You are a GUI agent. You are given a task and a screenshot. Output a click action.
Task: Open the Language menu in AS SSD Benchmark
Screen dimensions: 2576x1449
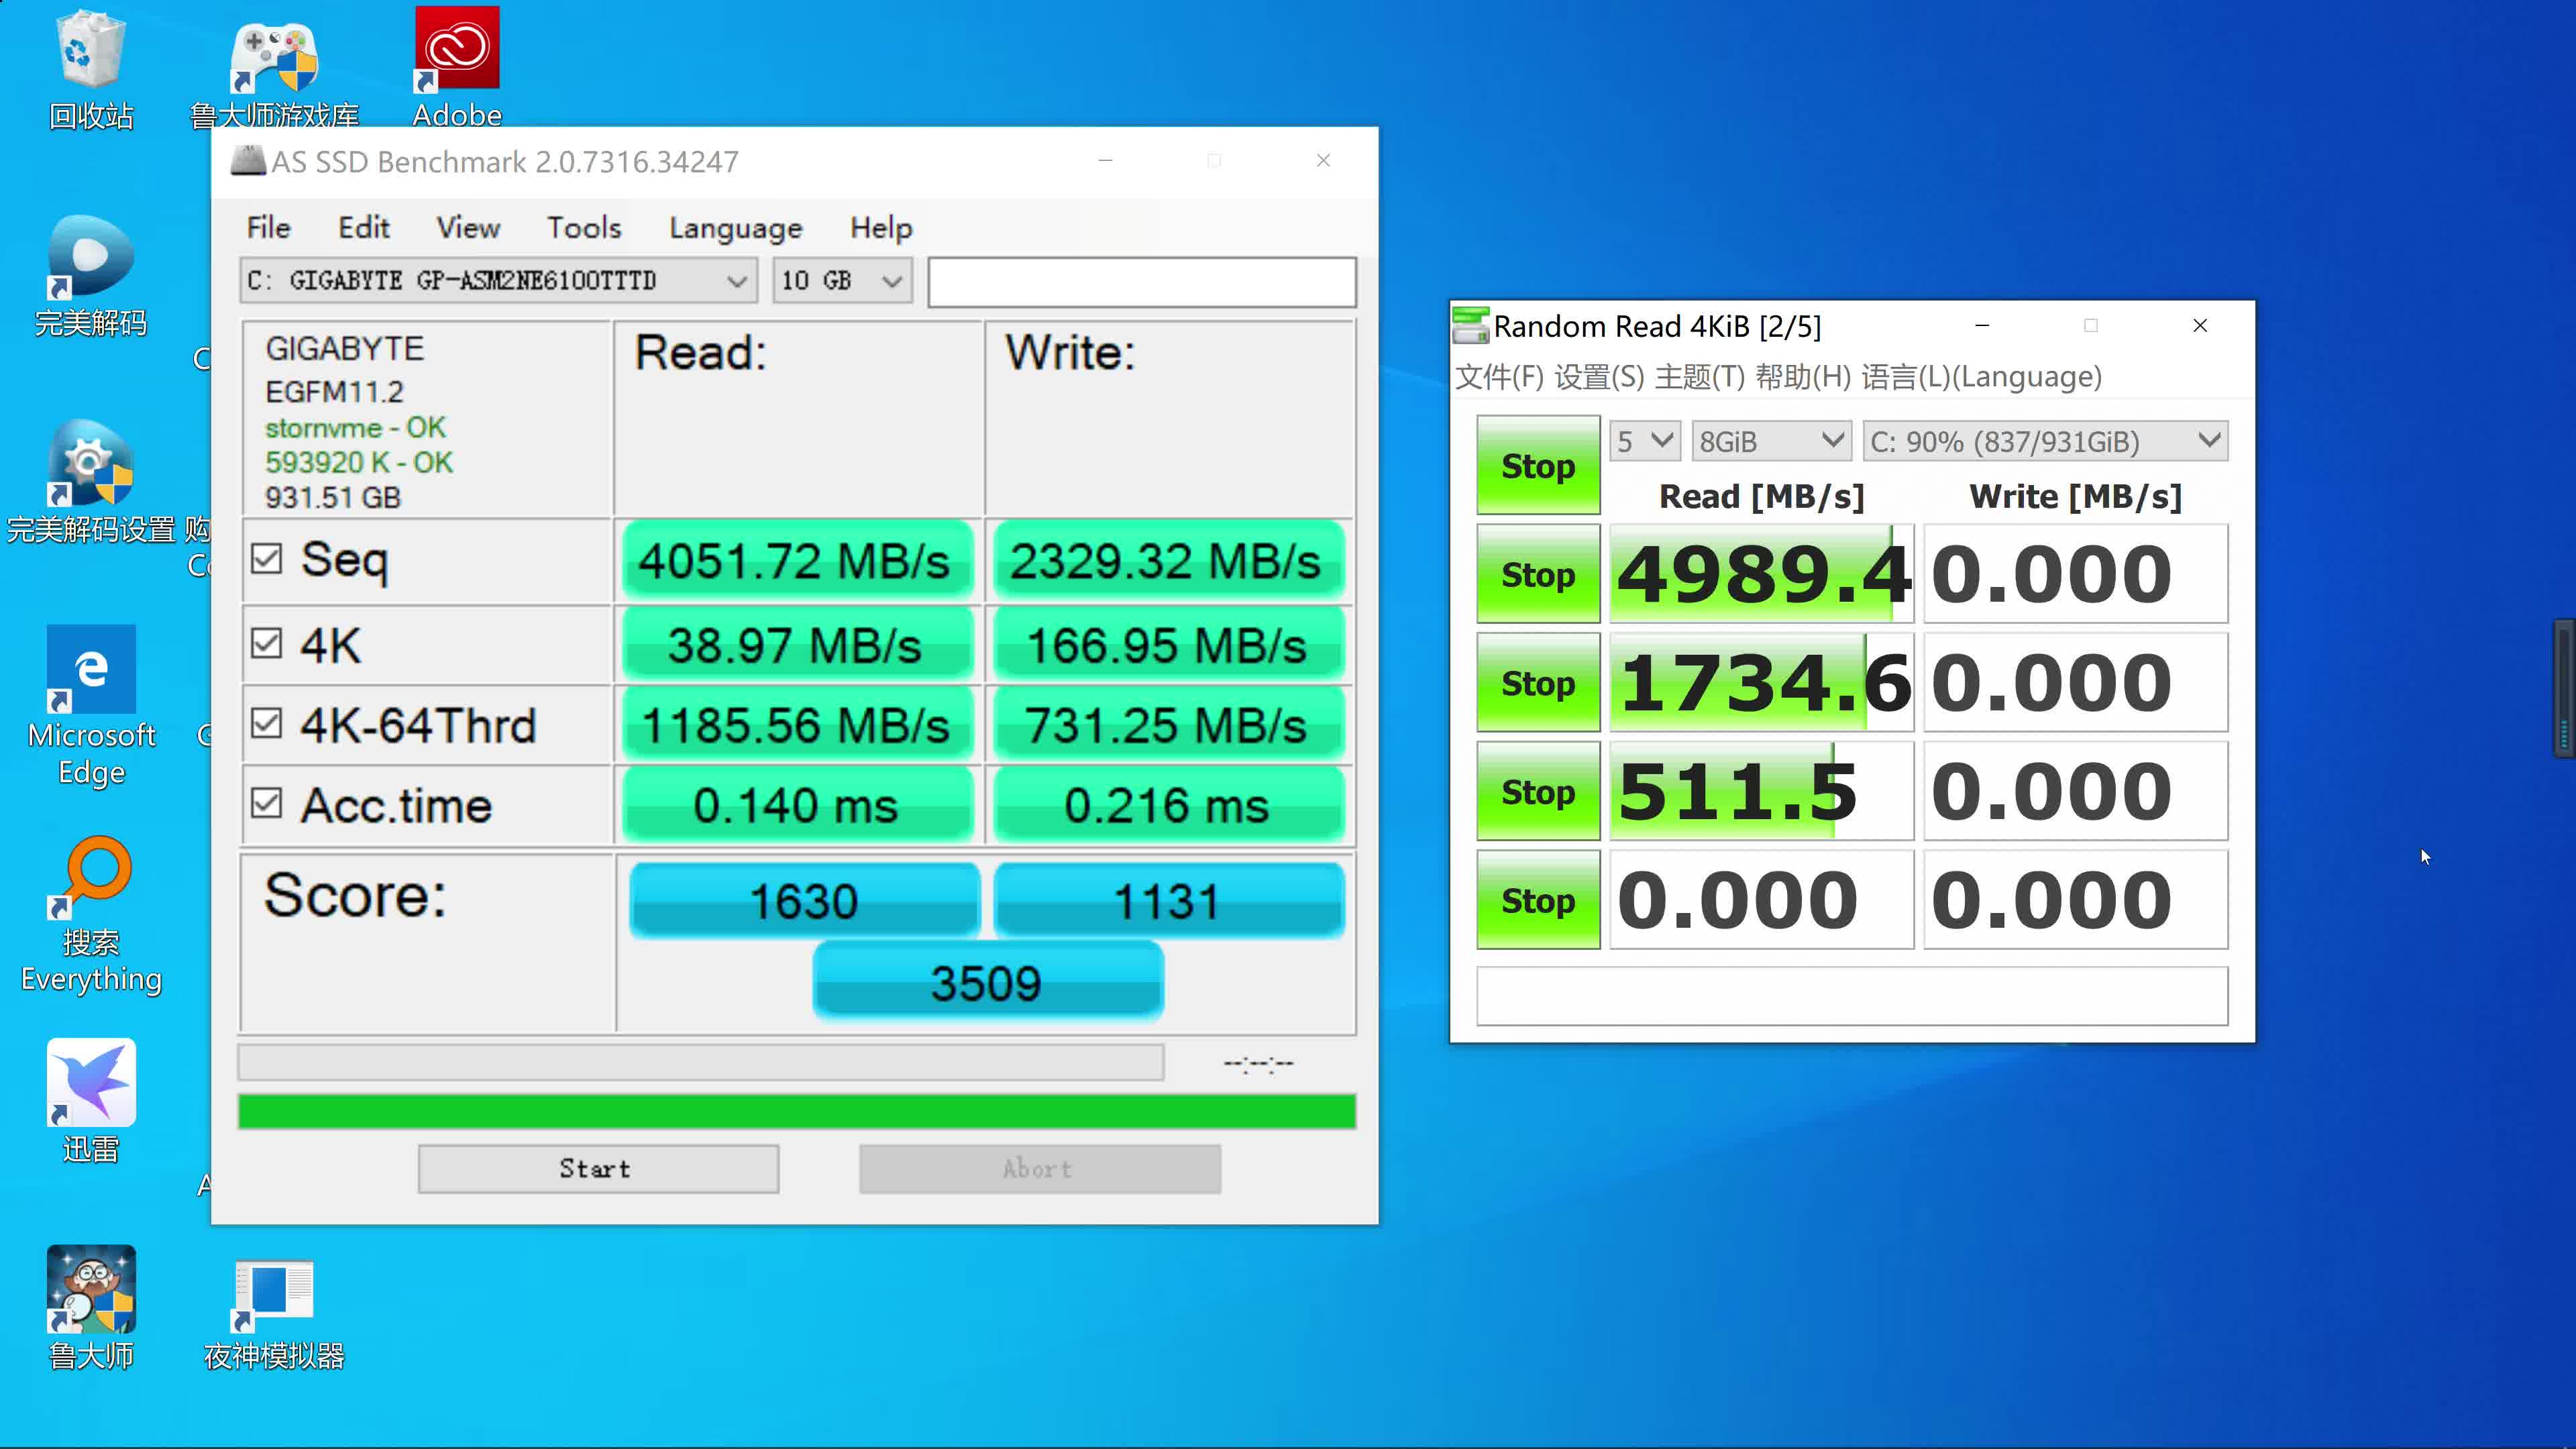735,227
